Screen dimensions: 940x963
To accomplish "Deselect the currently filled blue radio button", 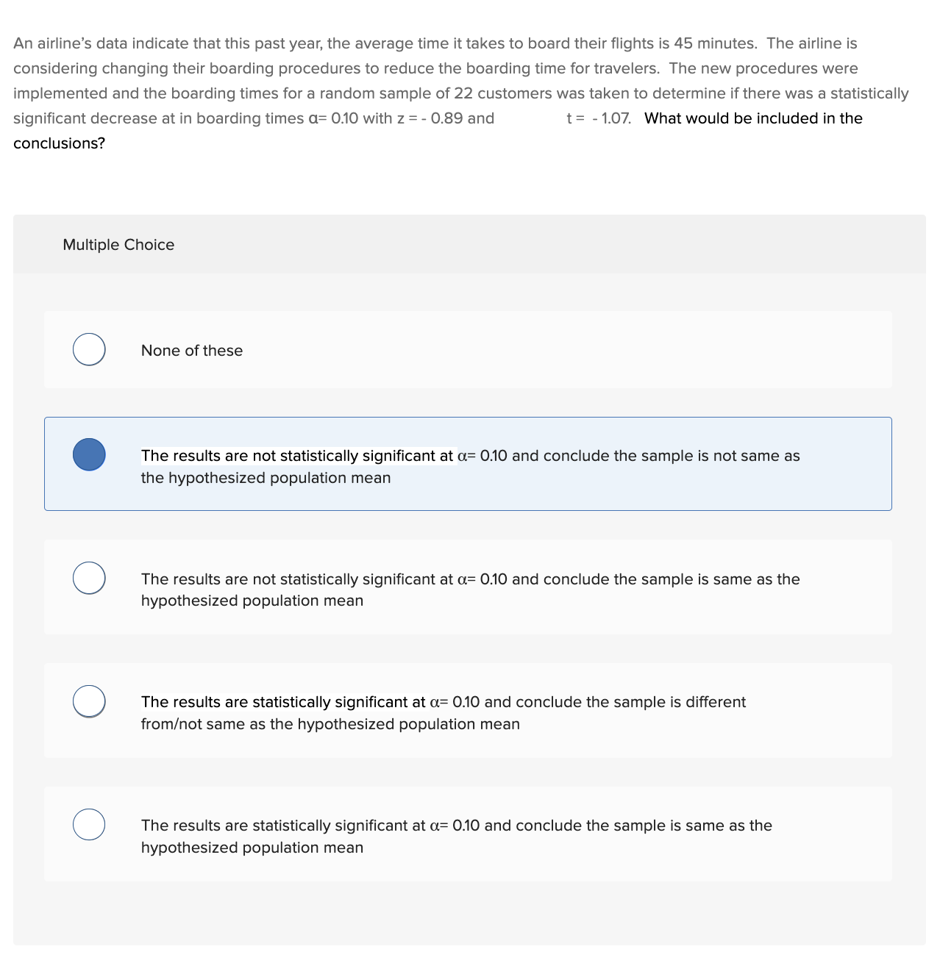I will (x=88, y=454).
